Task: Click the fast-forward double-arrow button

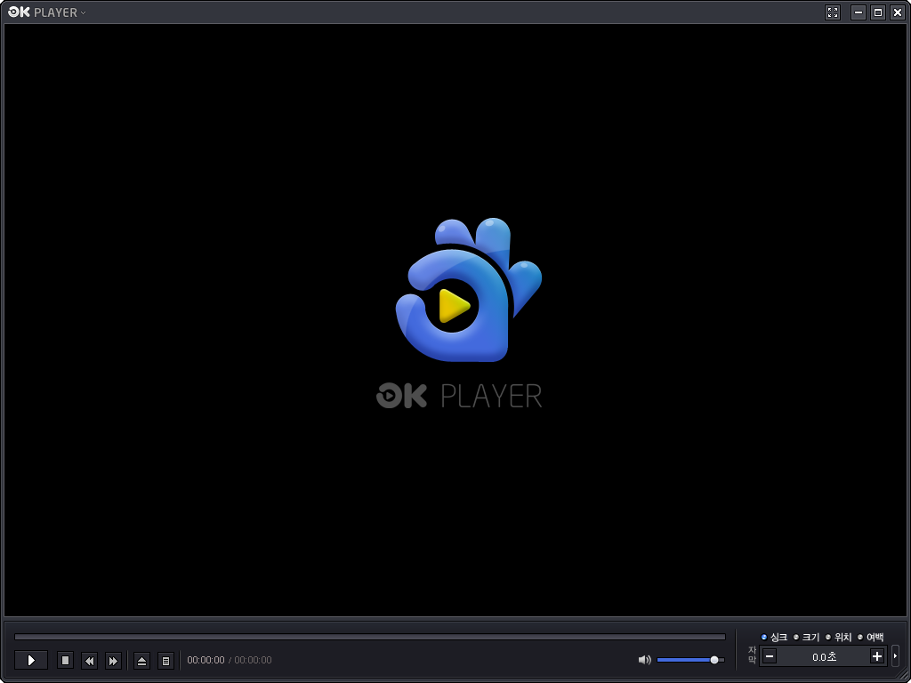Action: click(113, 661)
